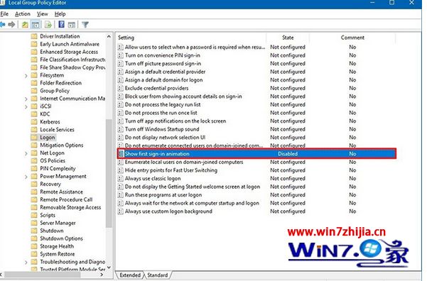Click policy icon beside Always use classic logon
The width and height of the screenshot is (427, 281).
point(120,178)
